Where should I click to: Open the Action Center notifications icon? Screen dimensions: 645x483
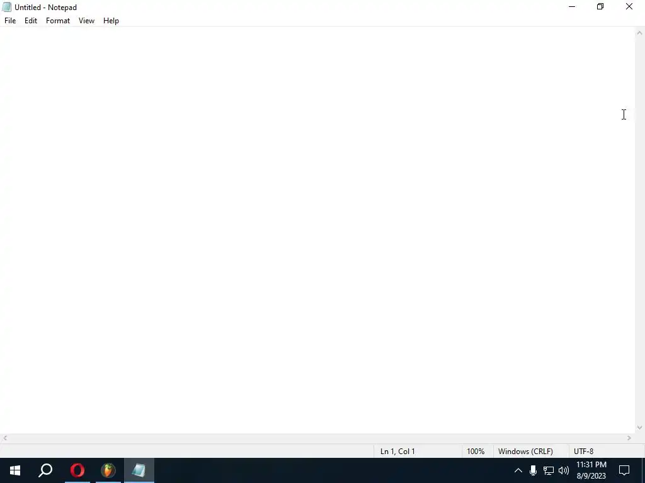[624, 470]
